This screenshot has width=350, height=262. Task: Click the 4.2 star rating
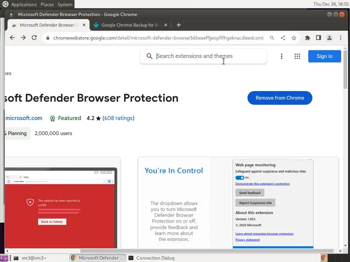(x=94, y=118)
